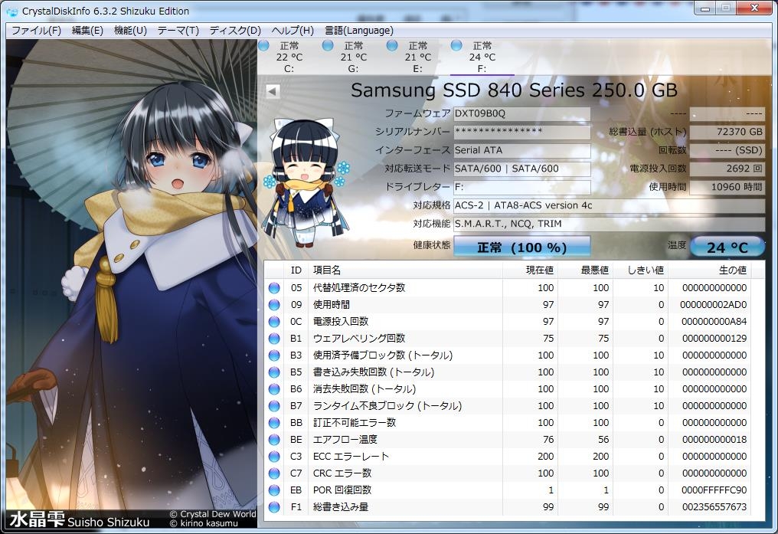Click the firmware field DXT09B0Q

pyautogui.click(x=522, y=113)
